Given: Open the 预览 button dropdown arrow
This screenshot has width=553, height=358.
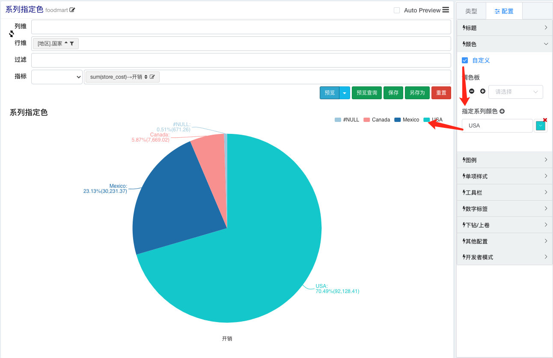Looking at the screenshot, I should 345,93.
